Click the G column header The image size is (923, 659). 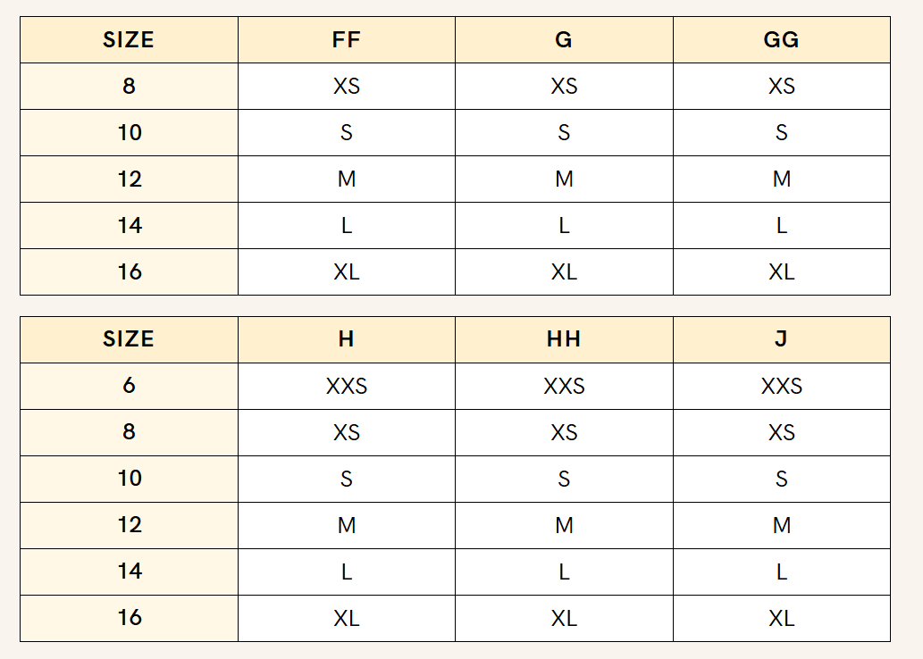pos(564,40)
